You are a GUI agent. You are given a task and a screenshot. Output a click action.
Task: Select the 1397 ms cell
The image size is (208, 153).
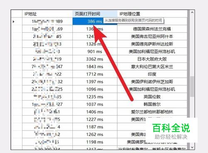(x=95, y=82)
